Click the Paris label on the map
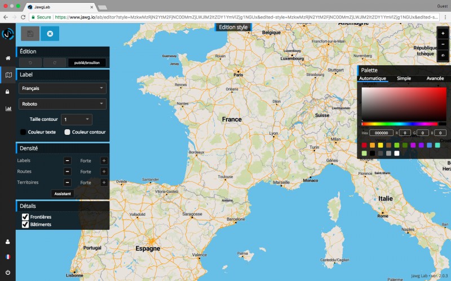This screenshot has height=281, width=451. coord(238,75)
